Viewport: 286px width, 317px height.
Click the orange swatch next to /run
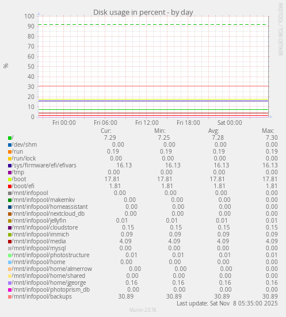point(10,152)
